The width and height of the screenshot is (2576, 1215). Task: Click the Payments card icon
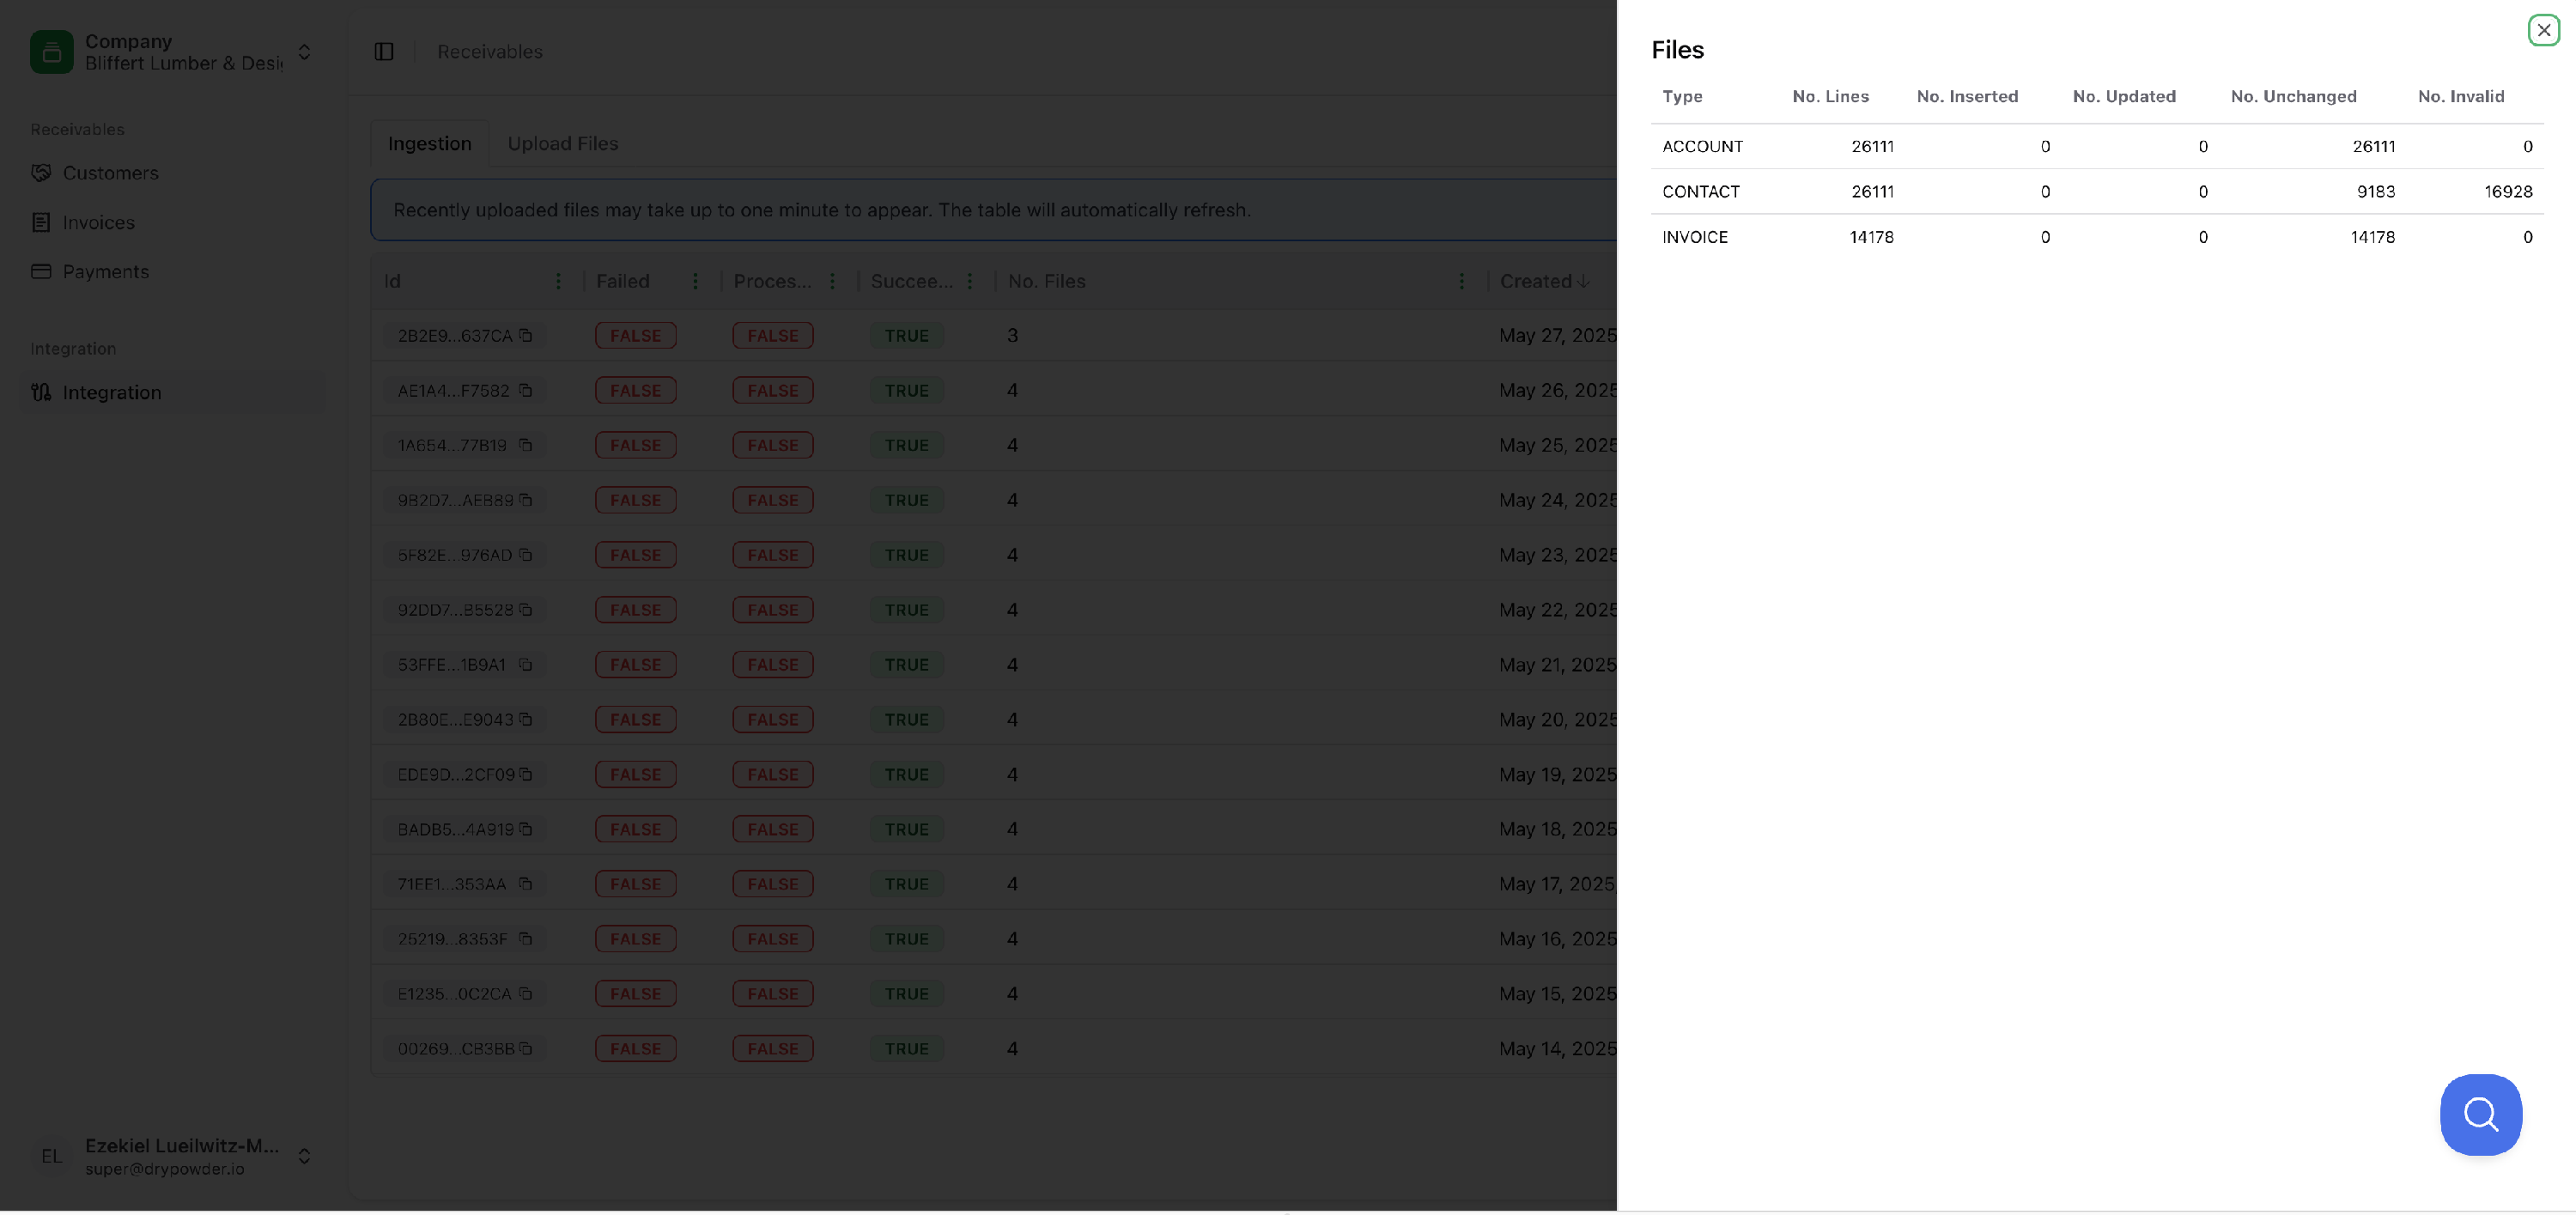[x=41, y=271]
